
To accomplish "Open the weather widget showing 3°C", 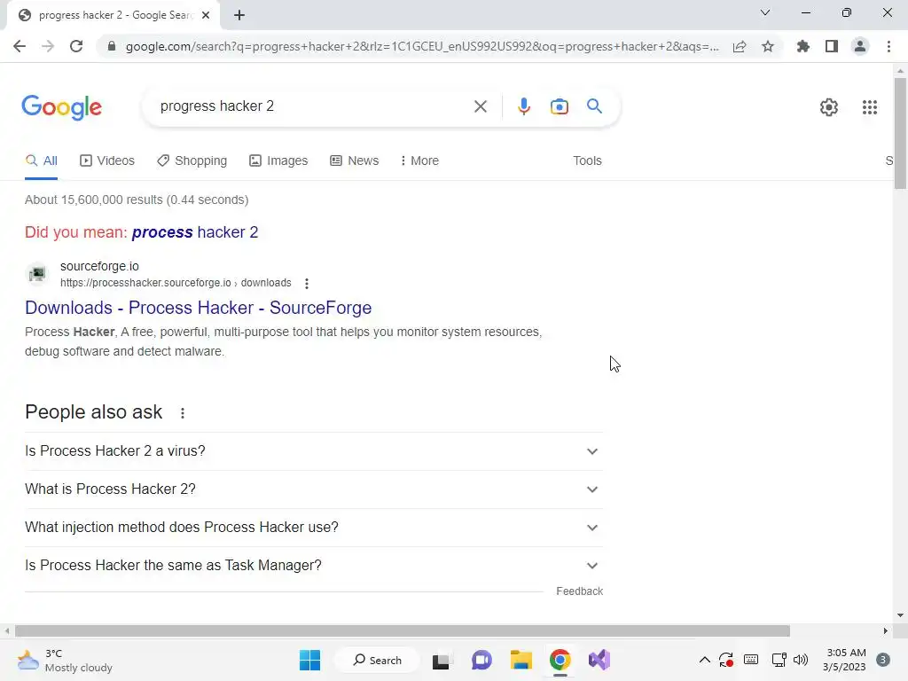I will click(x=64, y=660).
